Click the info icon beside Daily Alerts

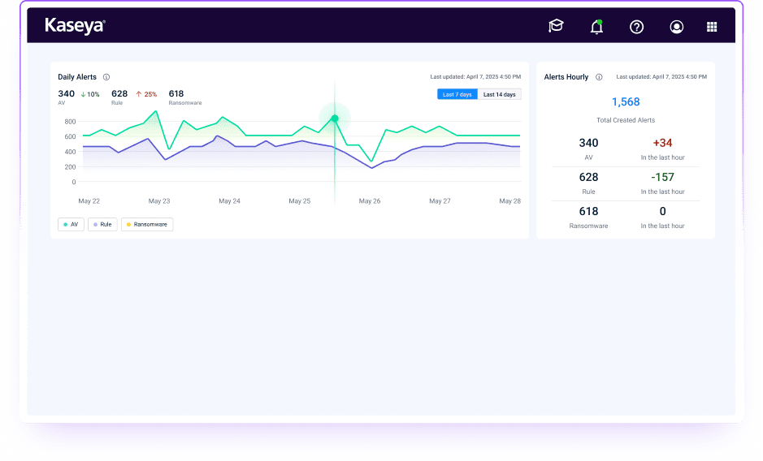(x=106, y=77)
